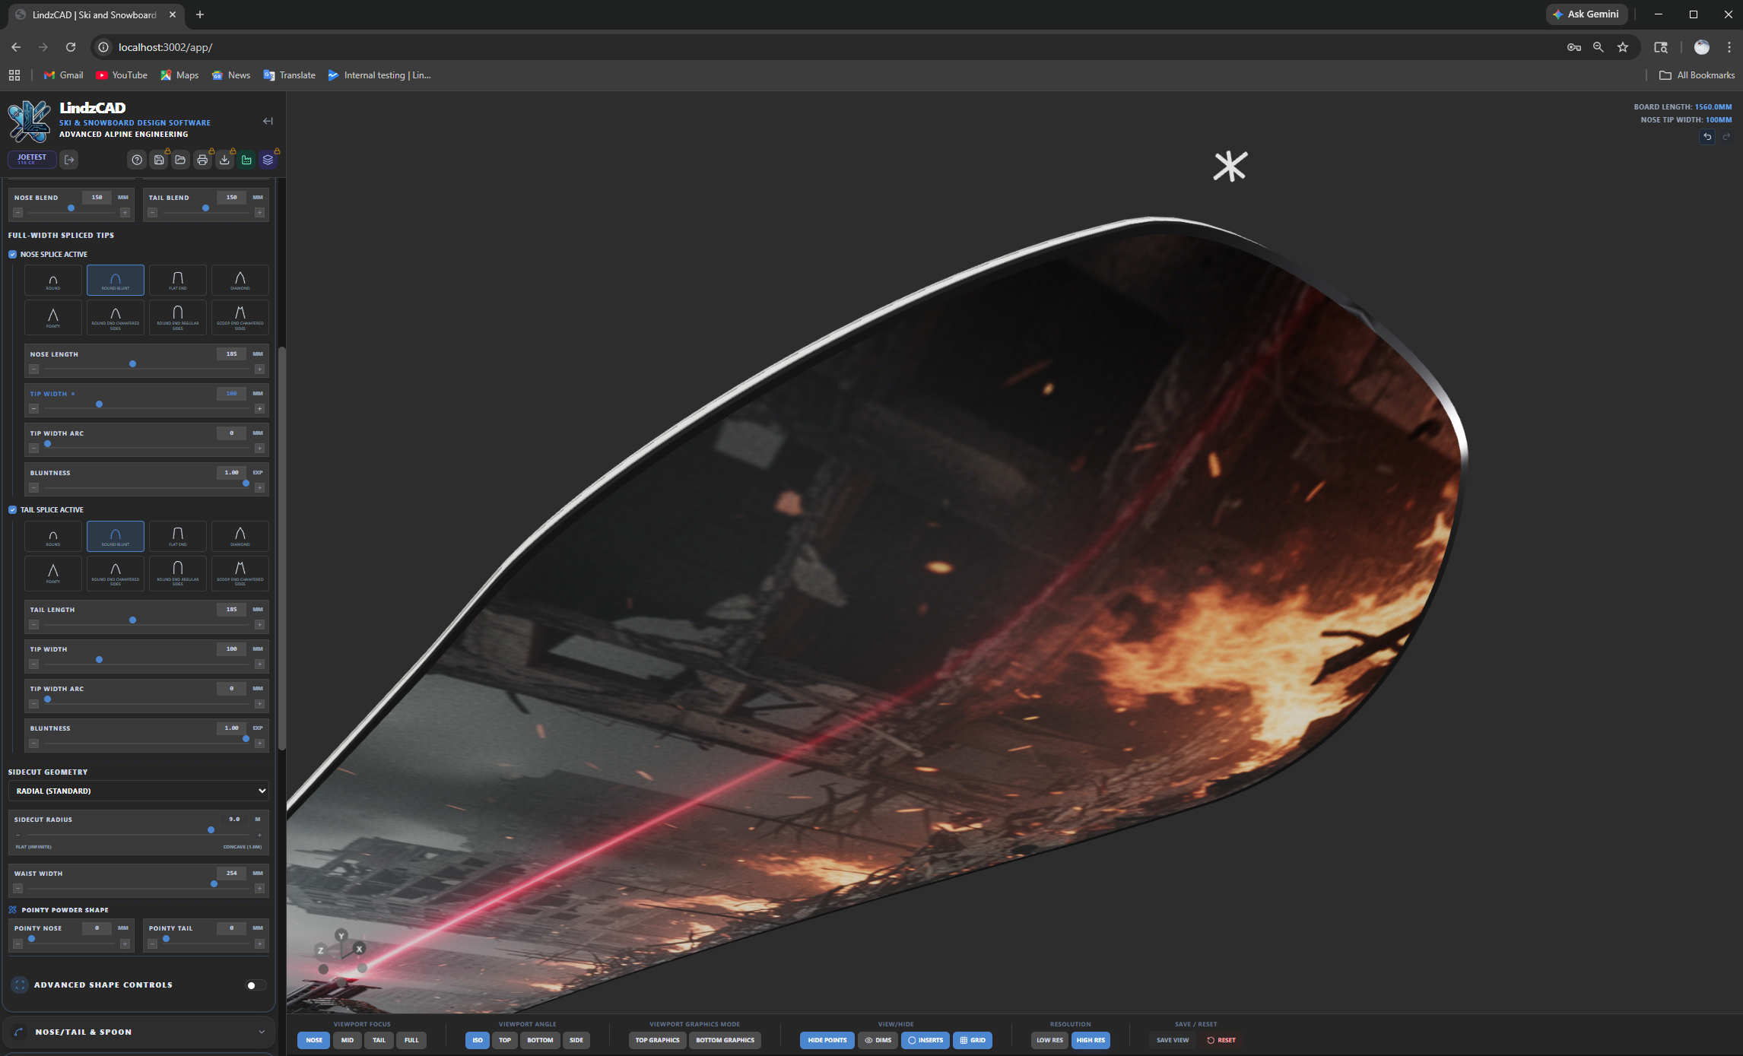
Task: Click the Save View button
Action: click(1172, 1040)
